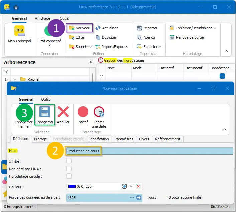
Task: Click the lina app icon in title bar
Action: pyautogui.click(x=7, y=7)
